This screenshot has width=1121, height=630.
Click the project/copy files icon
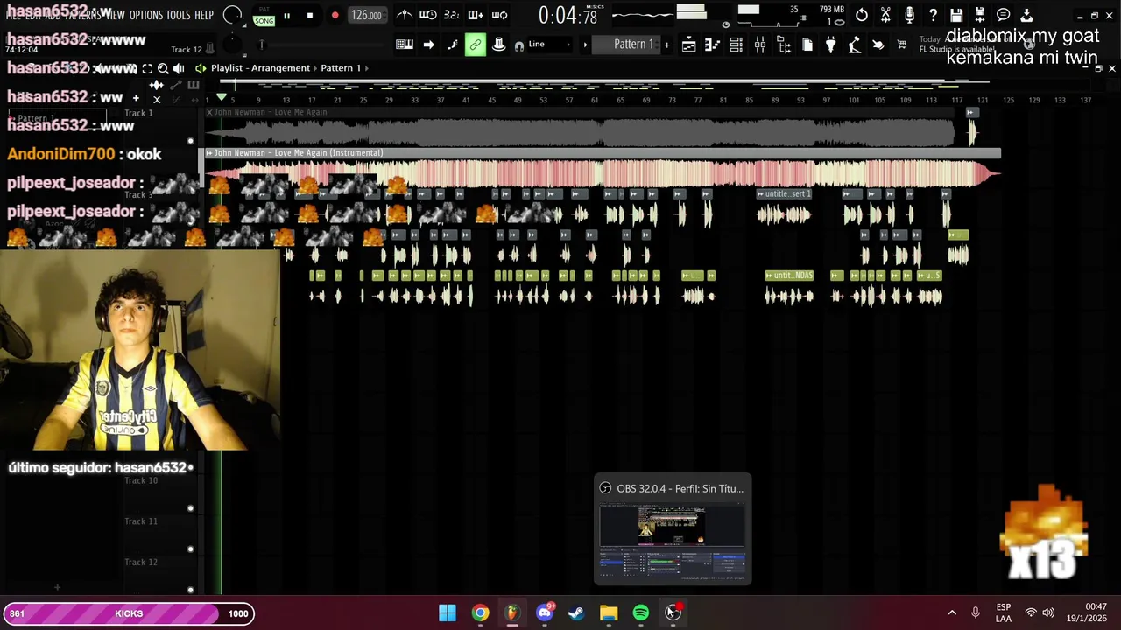[807, 45]
